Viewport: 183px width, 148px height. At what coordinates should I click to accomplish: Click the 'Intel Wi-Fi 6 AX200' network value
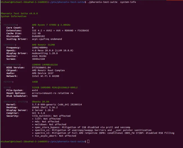(x=45, y=76)
